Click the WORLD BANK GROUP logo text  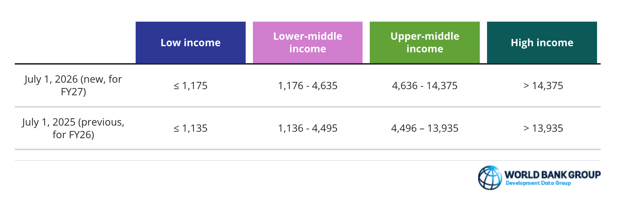(552, 175)
